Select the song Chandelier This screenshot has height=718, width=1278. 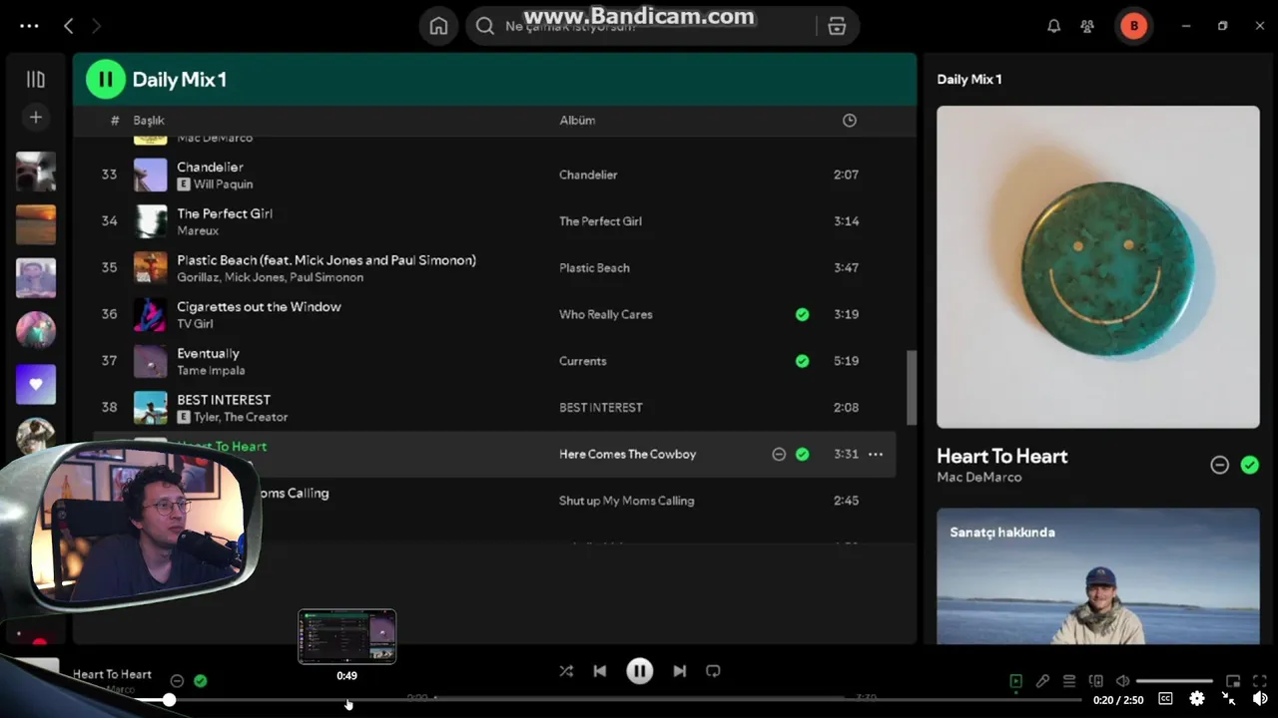point(210,167)
